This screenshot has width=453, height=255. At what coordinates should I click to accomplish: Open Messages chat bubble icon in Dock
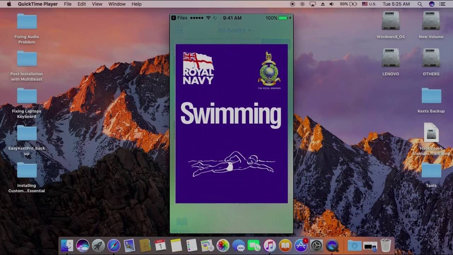point(239,245)
